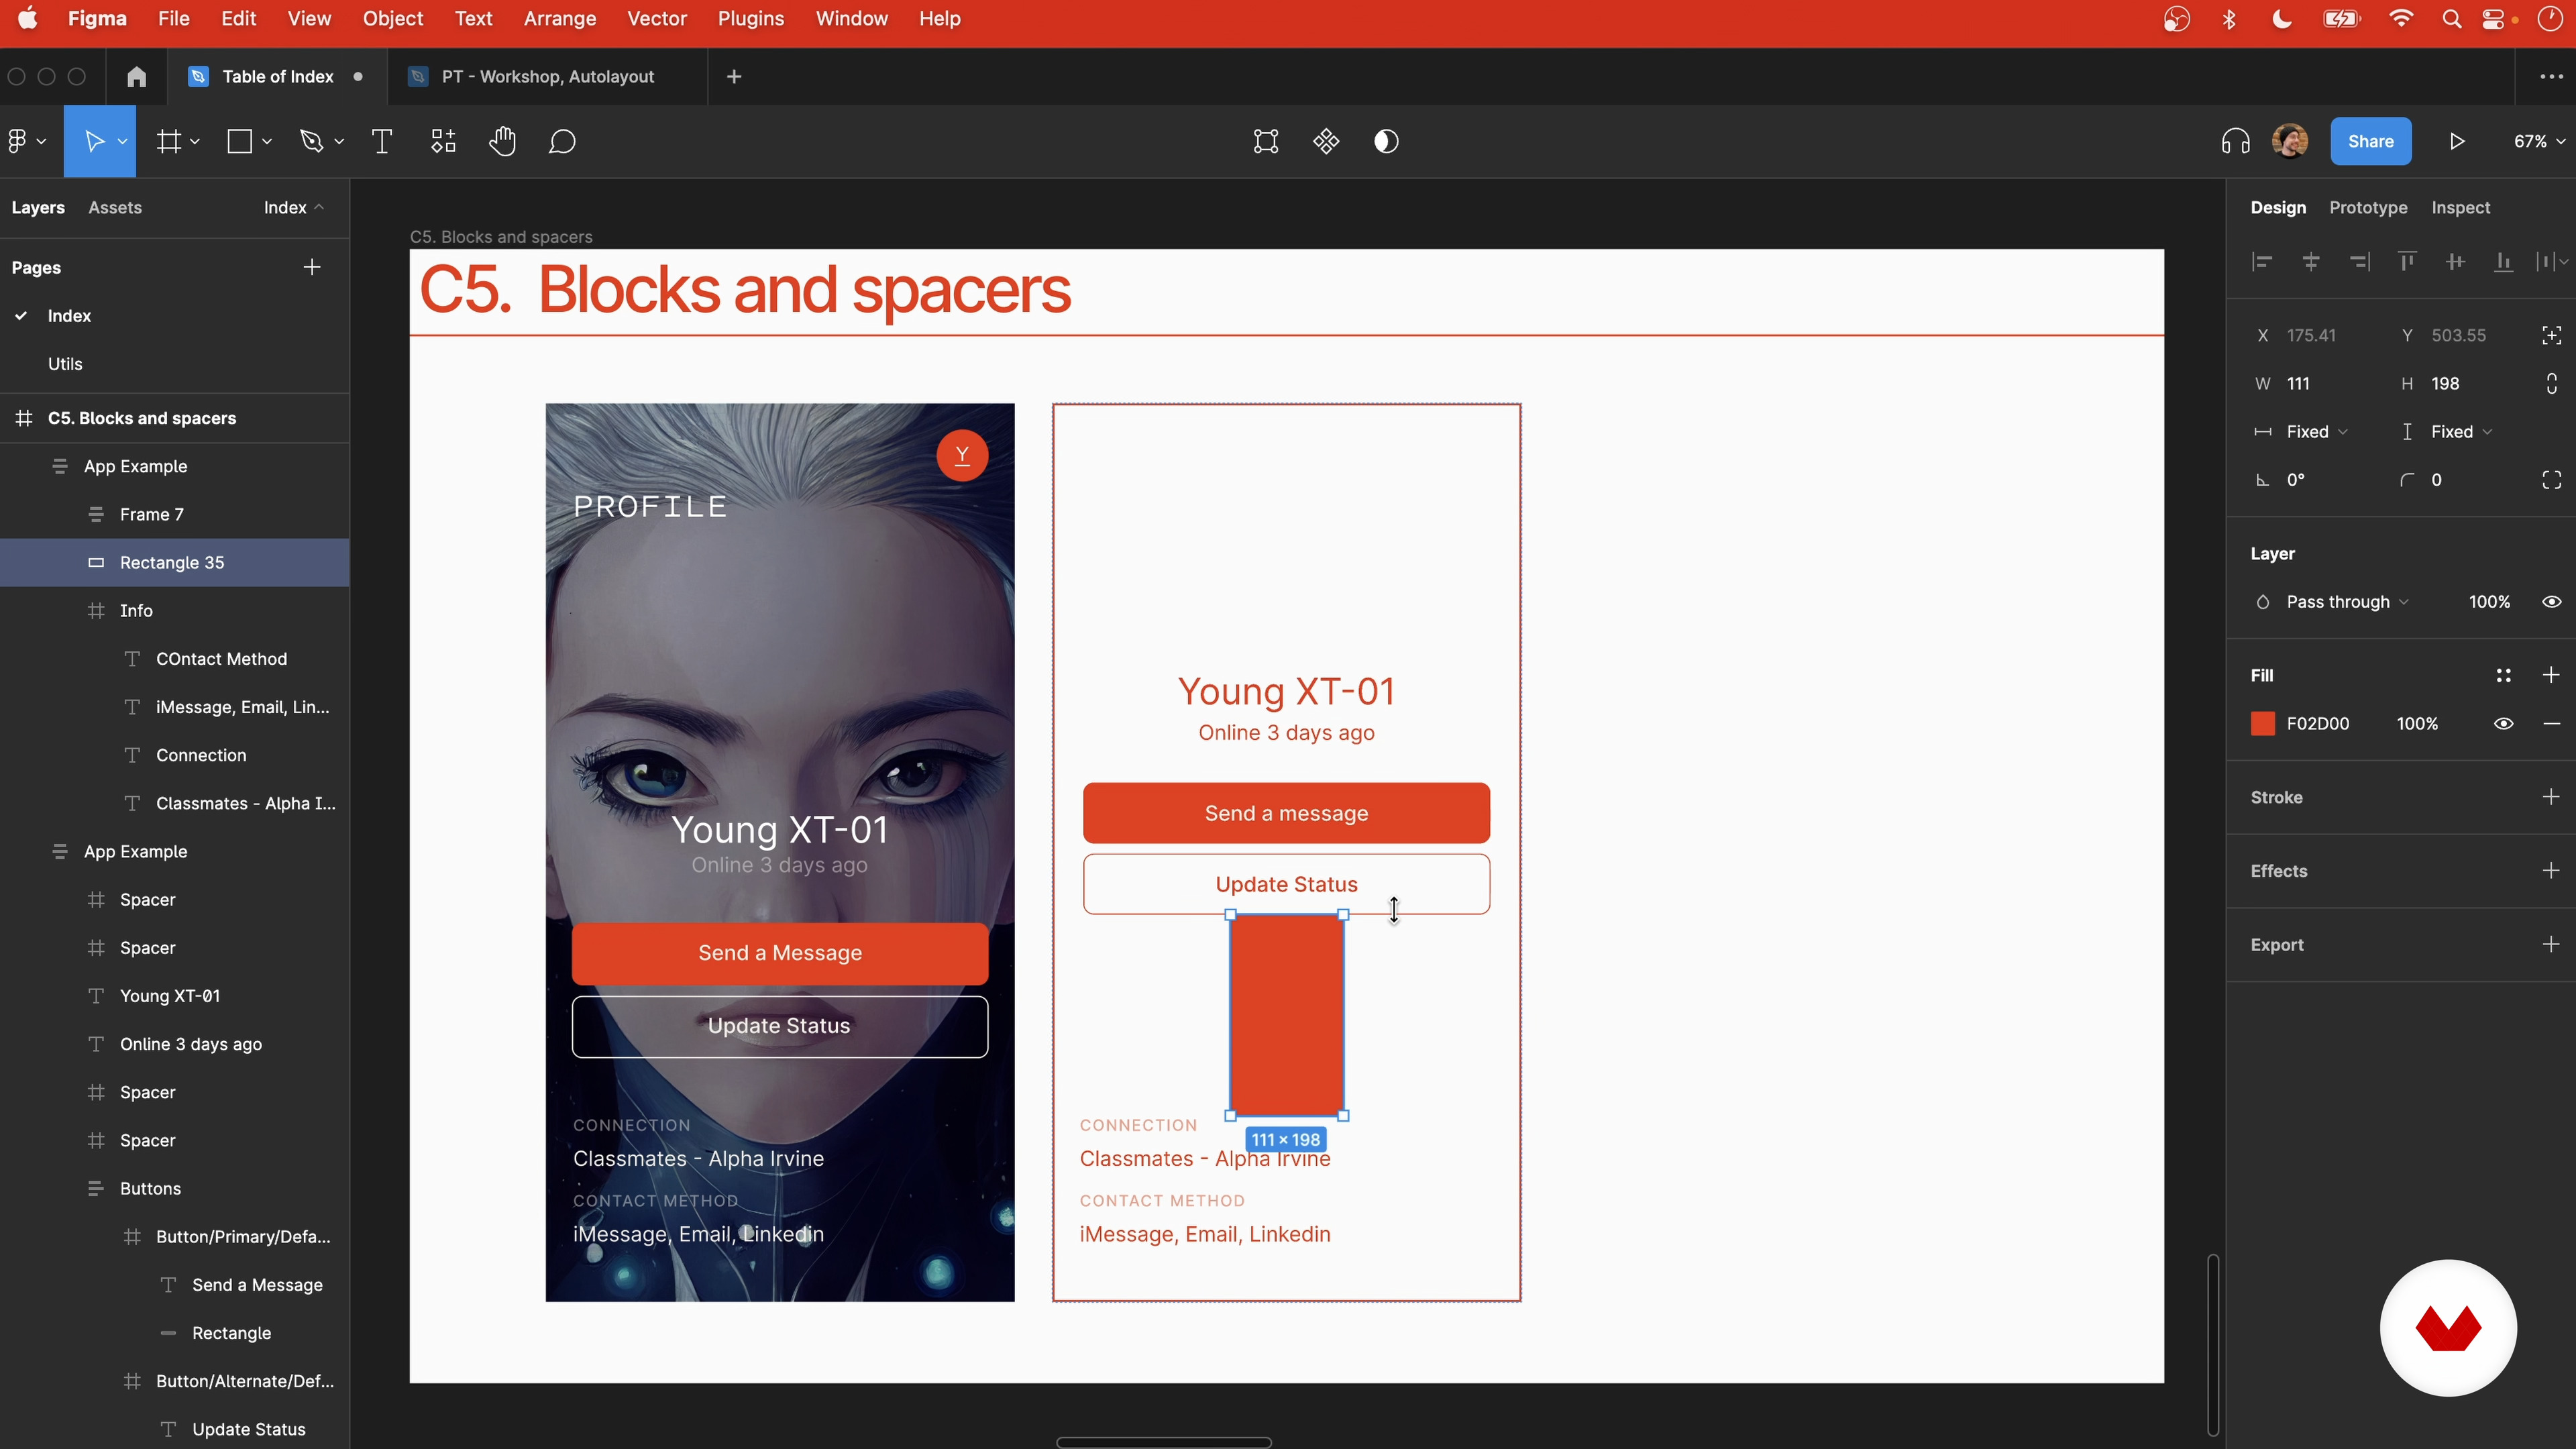The height and width of the screenshot is (1449, 2576).
Task: Click the Edit object icon in toolbar
Action: [x=1266, y=141]
